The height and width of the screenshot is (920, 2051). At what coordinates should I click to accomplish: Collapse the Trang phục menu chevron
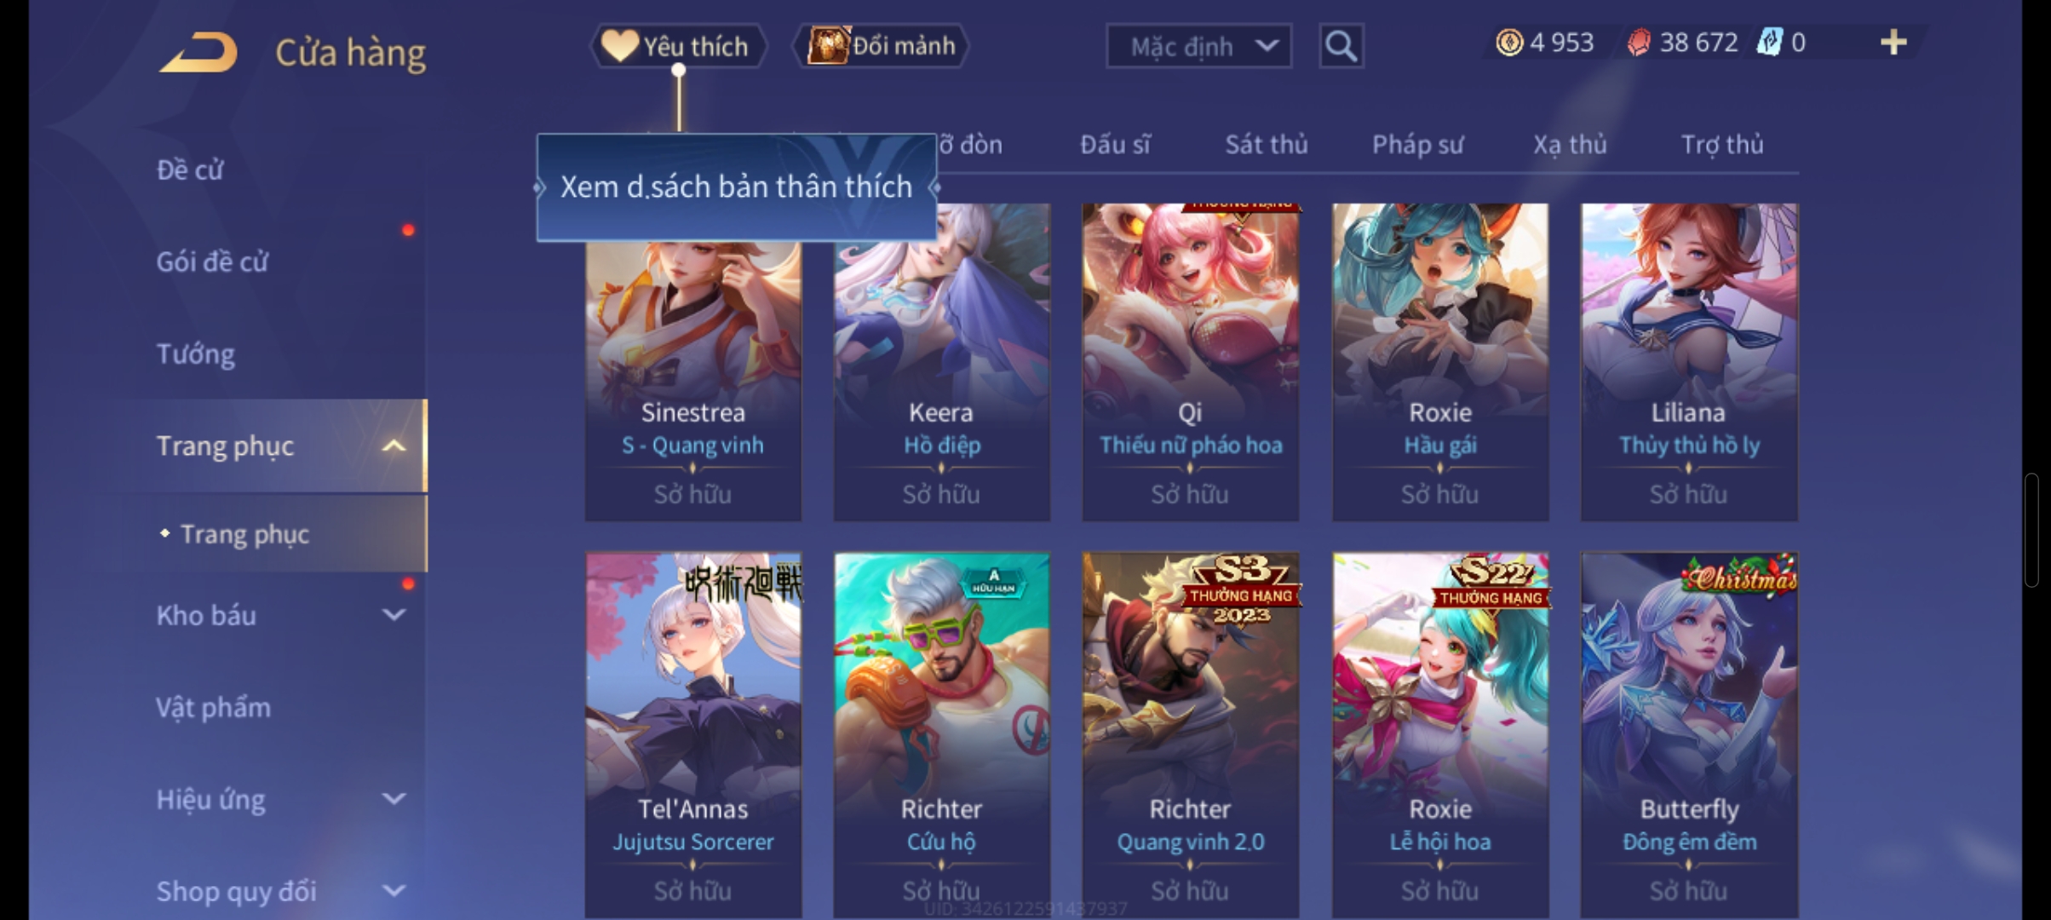394,446
